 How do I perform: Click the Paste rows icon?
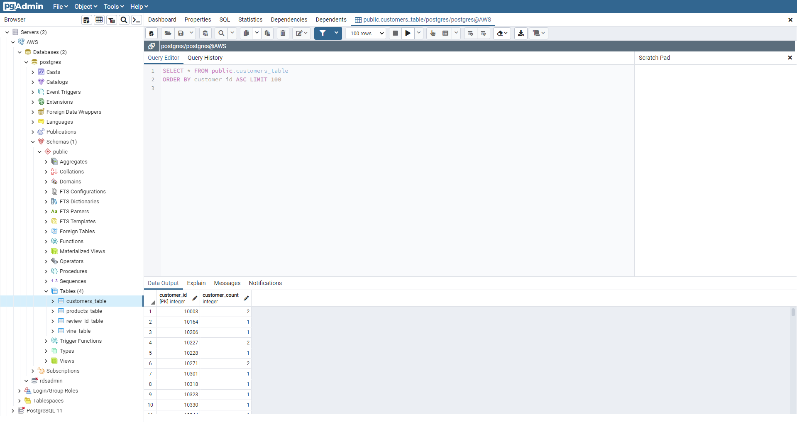[x=267, y=33]
